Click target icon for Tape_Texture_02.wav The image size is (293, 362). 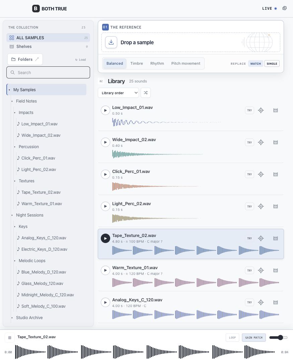pyautogui.click(x=261, y=238)
